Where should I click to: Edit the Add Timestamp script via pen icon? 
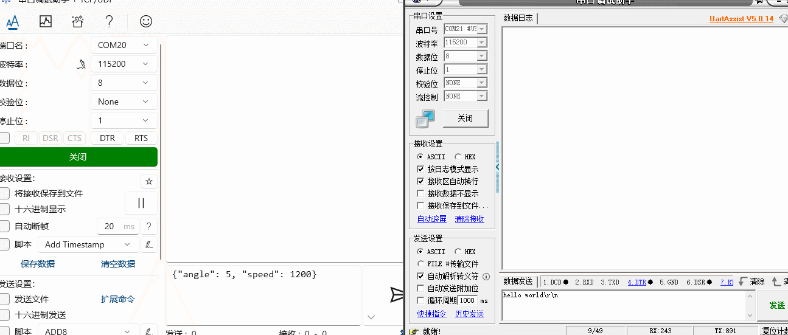149,244
